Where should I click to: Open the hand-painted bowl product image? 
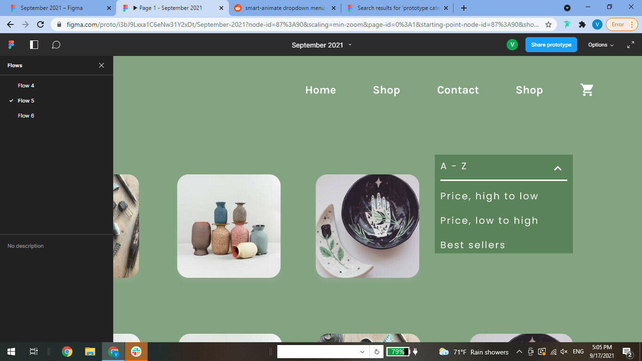(368, 226)
